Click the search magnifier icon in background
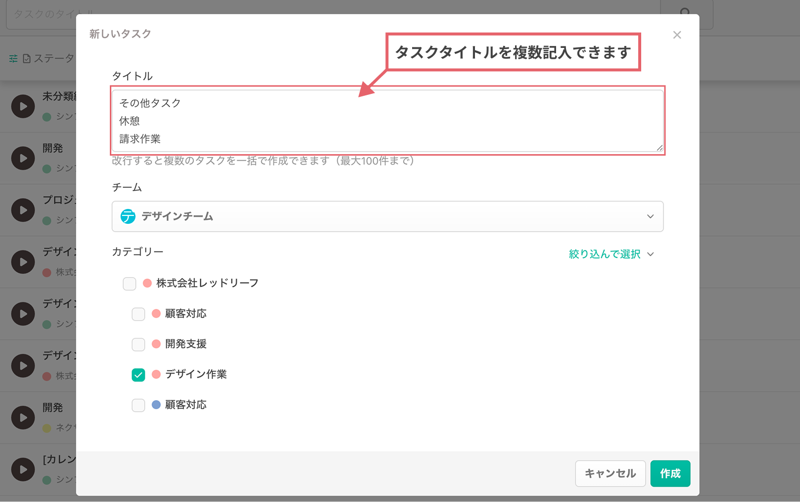 [x=685, y=12]
